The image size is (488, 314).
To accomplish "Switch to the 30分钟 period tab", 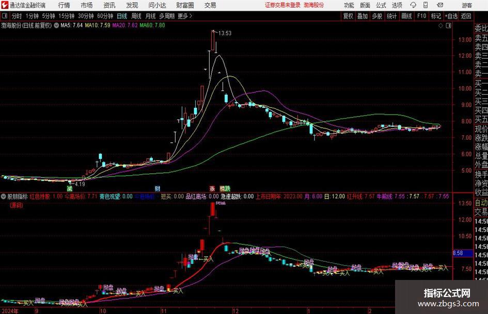I will point(86,16).
